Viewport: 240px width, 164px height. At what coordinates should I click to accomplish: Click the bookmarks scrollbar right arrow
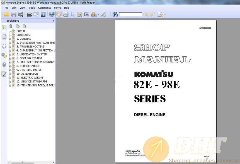54,162
